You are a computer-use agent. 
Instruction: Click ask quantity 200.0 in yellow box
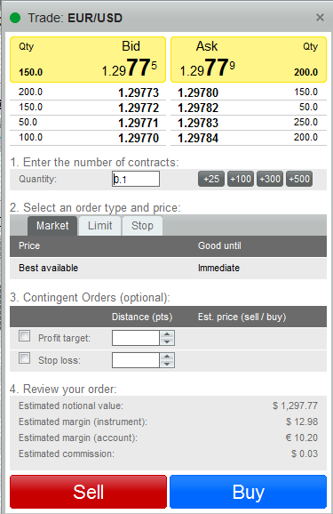[x=305, y=72]
